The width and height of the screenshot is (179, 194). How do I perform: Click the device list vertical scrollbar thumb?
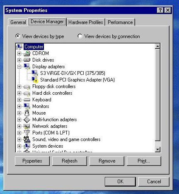click(x=157, y=95)
